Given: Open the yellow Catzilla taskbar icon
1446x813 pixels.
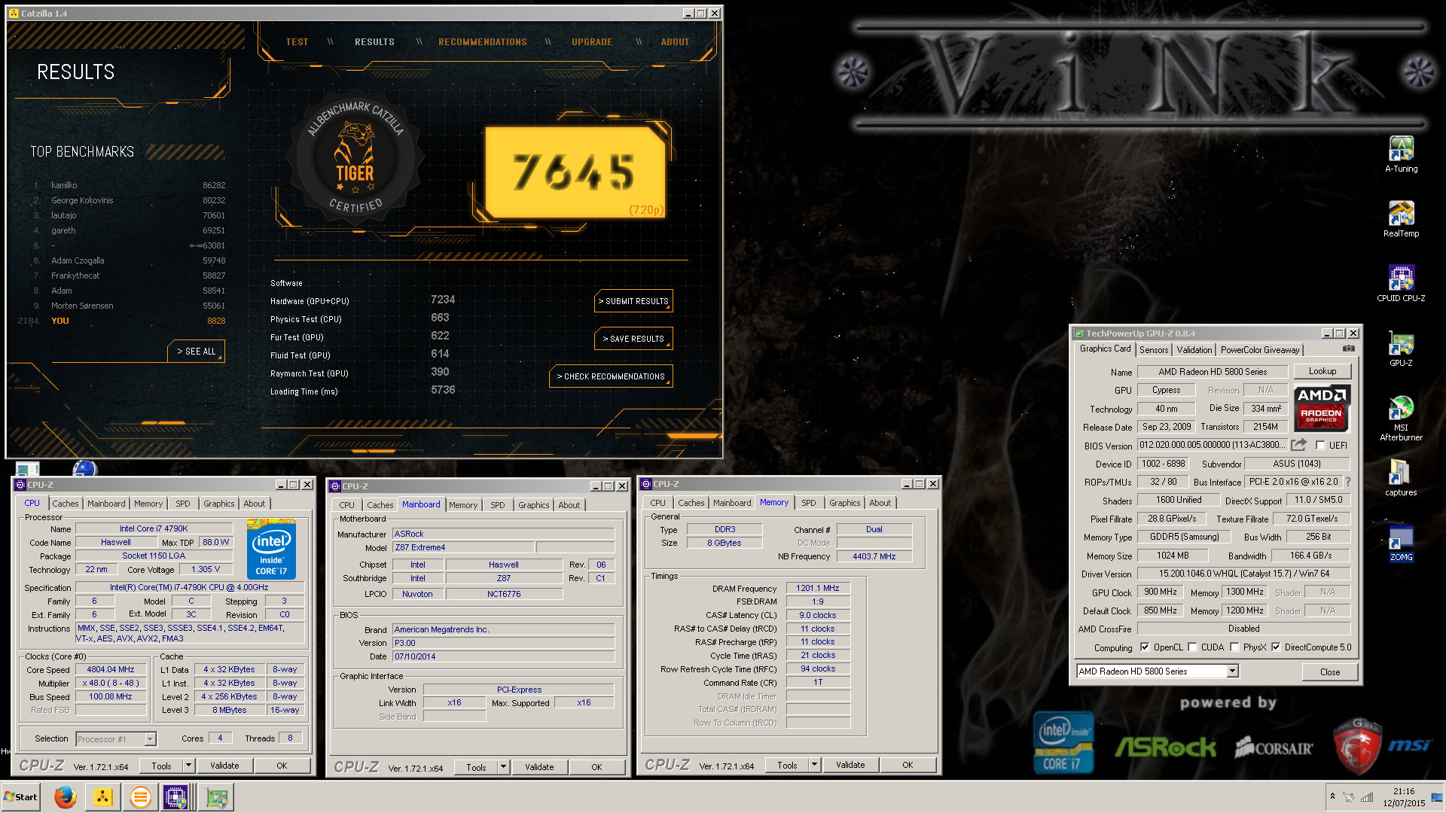Looking at the screenshot, I should pos(102,797).
